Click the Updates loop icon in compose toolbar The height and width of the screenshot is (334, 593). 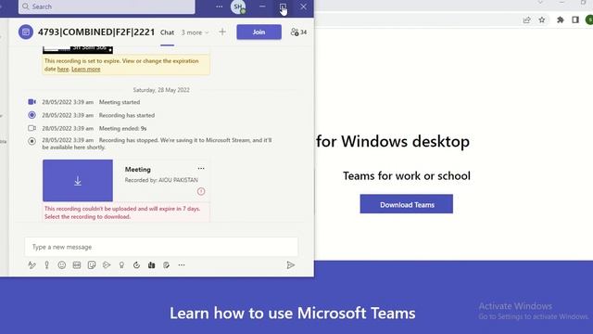[136, 265]
